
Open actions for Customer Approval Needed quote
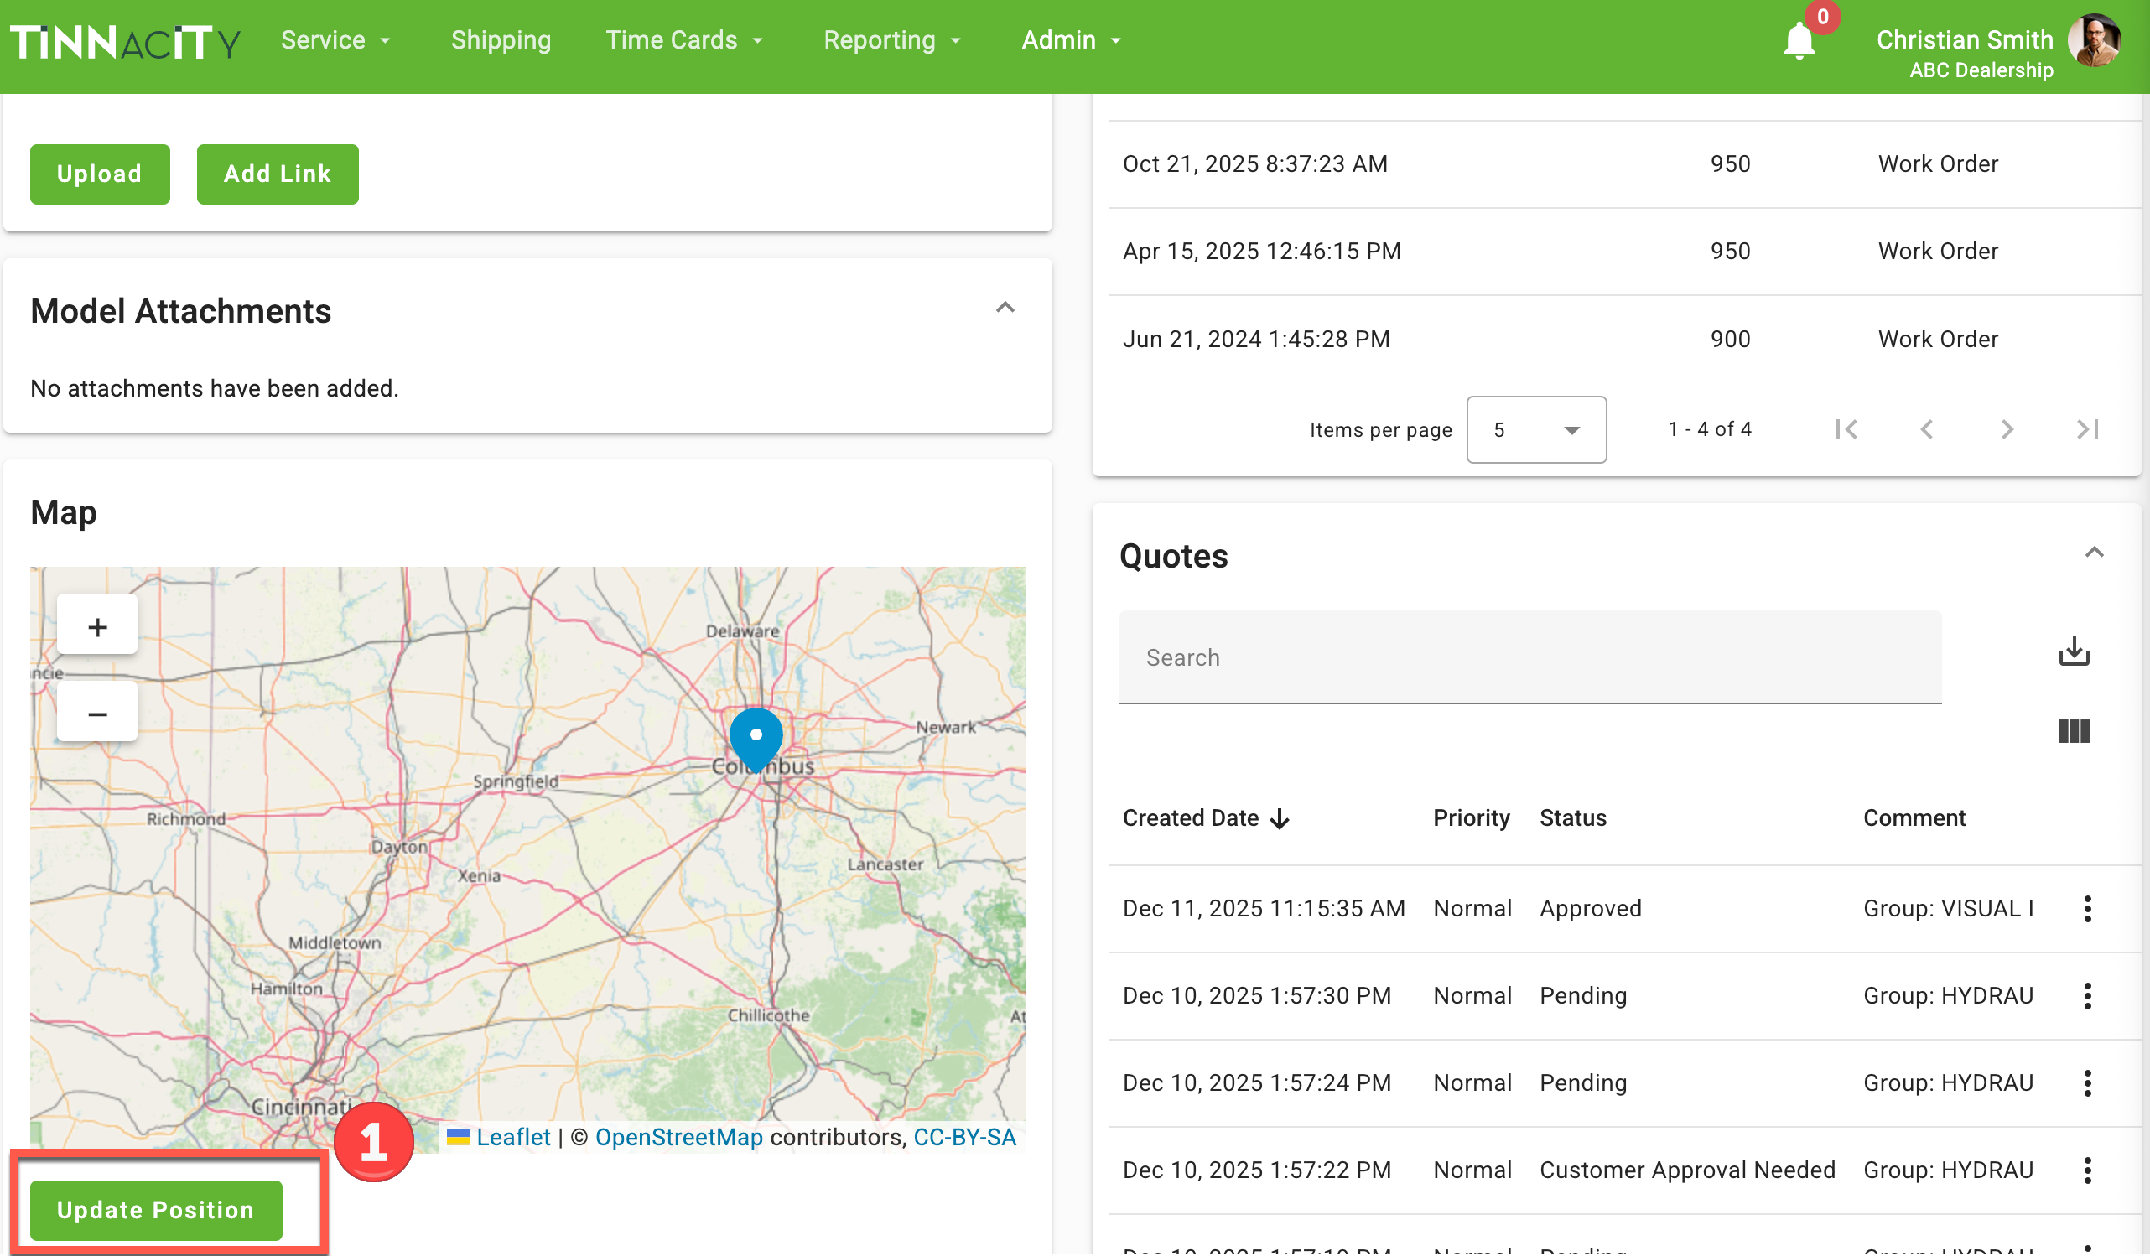click(2087, 1170)
